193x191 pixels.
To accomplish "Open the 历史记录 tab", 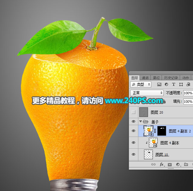I will pyautogui.click(x=171, y=78).
